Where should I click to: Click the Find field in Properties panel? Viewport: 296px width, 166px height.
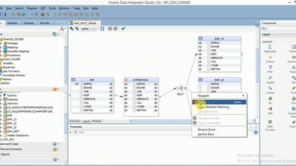point(132,132)
